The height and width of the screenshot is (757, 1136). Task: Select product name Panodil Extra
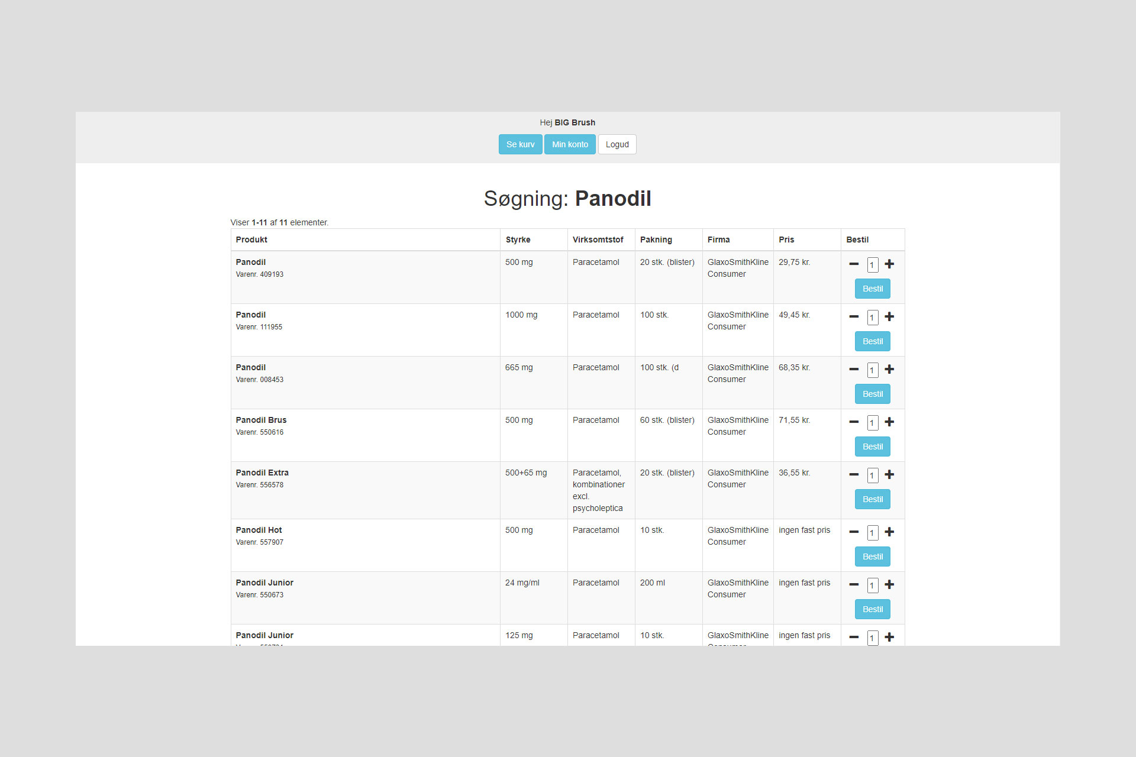click(x=262, y=473)
